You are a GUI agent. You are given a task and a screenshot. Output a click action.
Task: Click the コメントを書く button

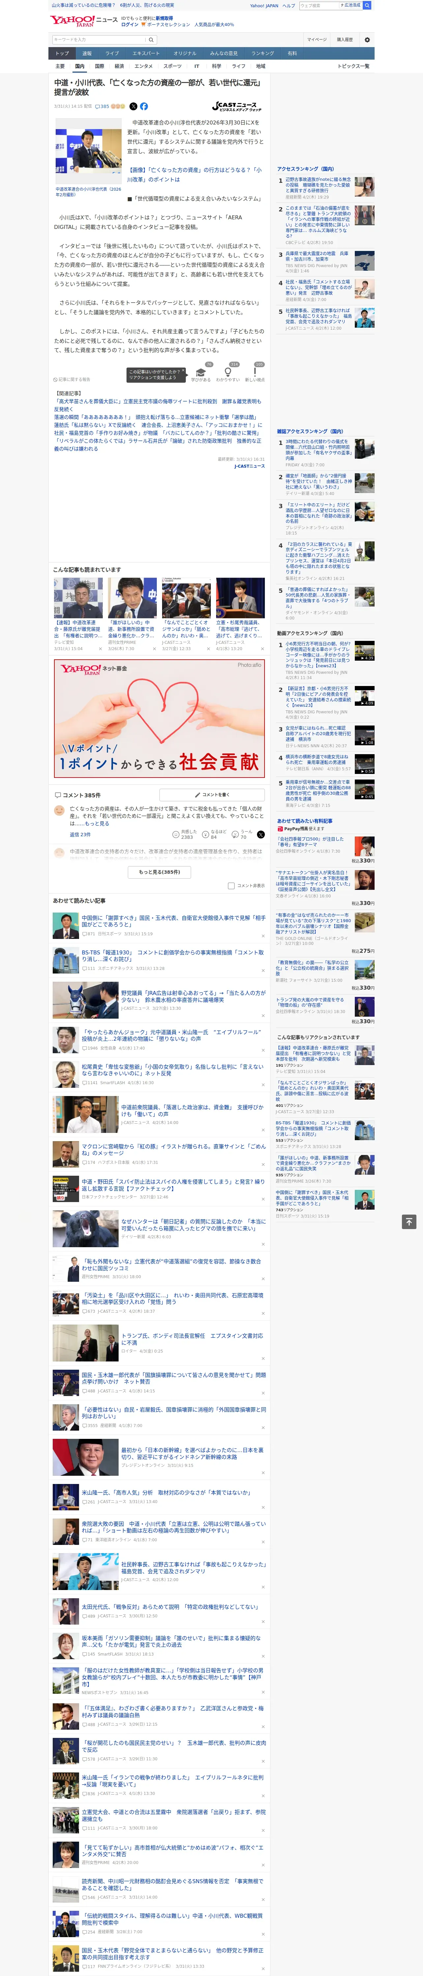coord(212,795)
